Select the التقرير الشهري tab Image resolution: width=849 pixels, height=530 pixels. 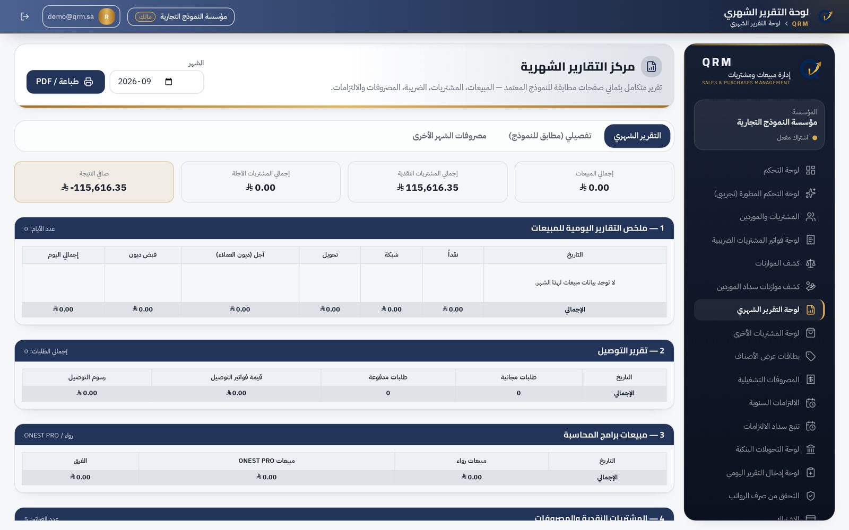[637, 136]
